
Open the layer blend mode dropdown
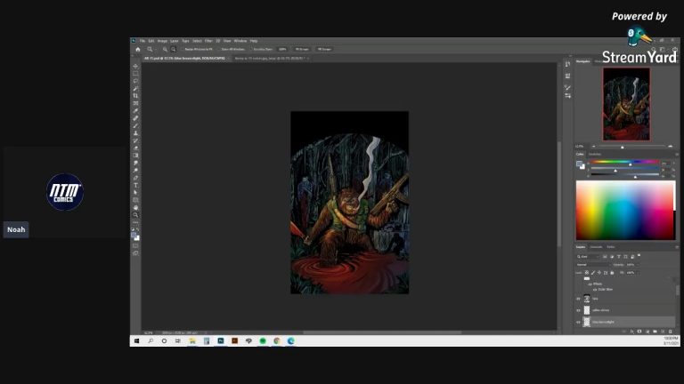coord(593,265)
